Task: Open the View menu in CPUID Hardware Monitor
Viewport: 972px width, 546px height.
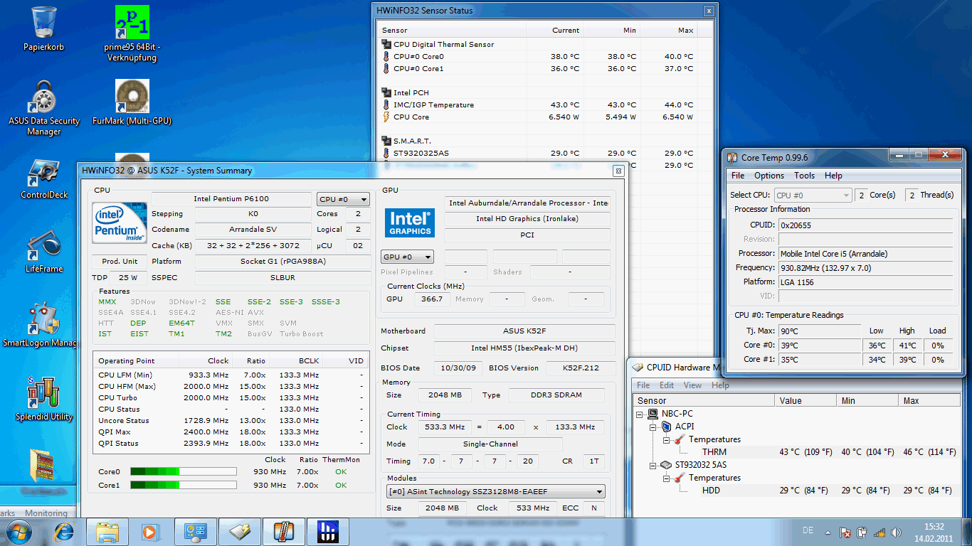Action: [692, 385]
